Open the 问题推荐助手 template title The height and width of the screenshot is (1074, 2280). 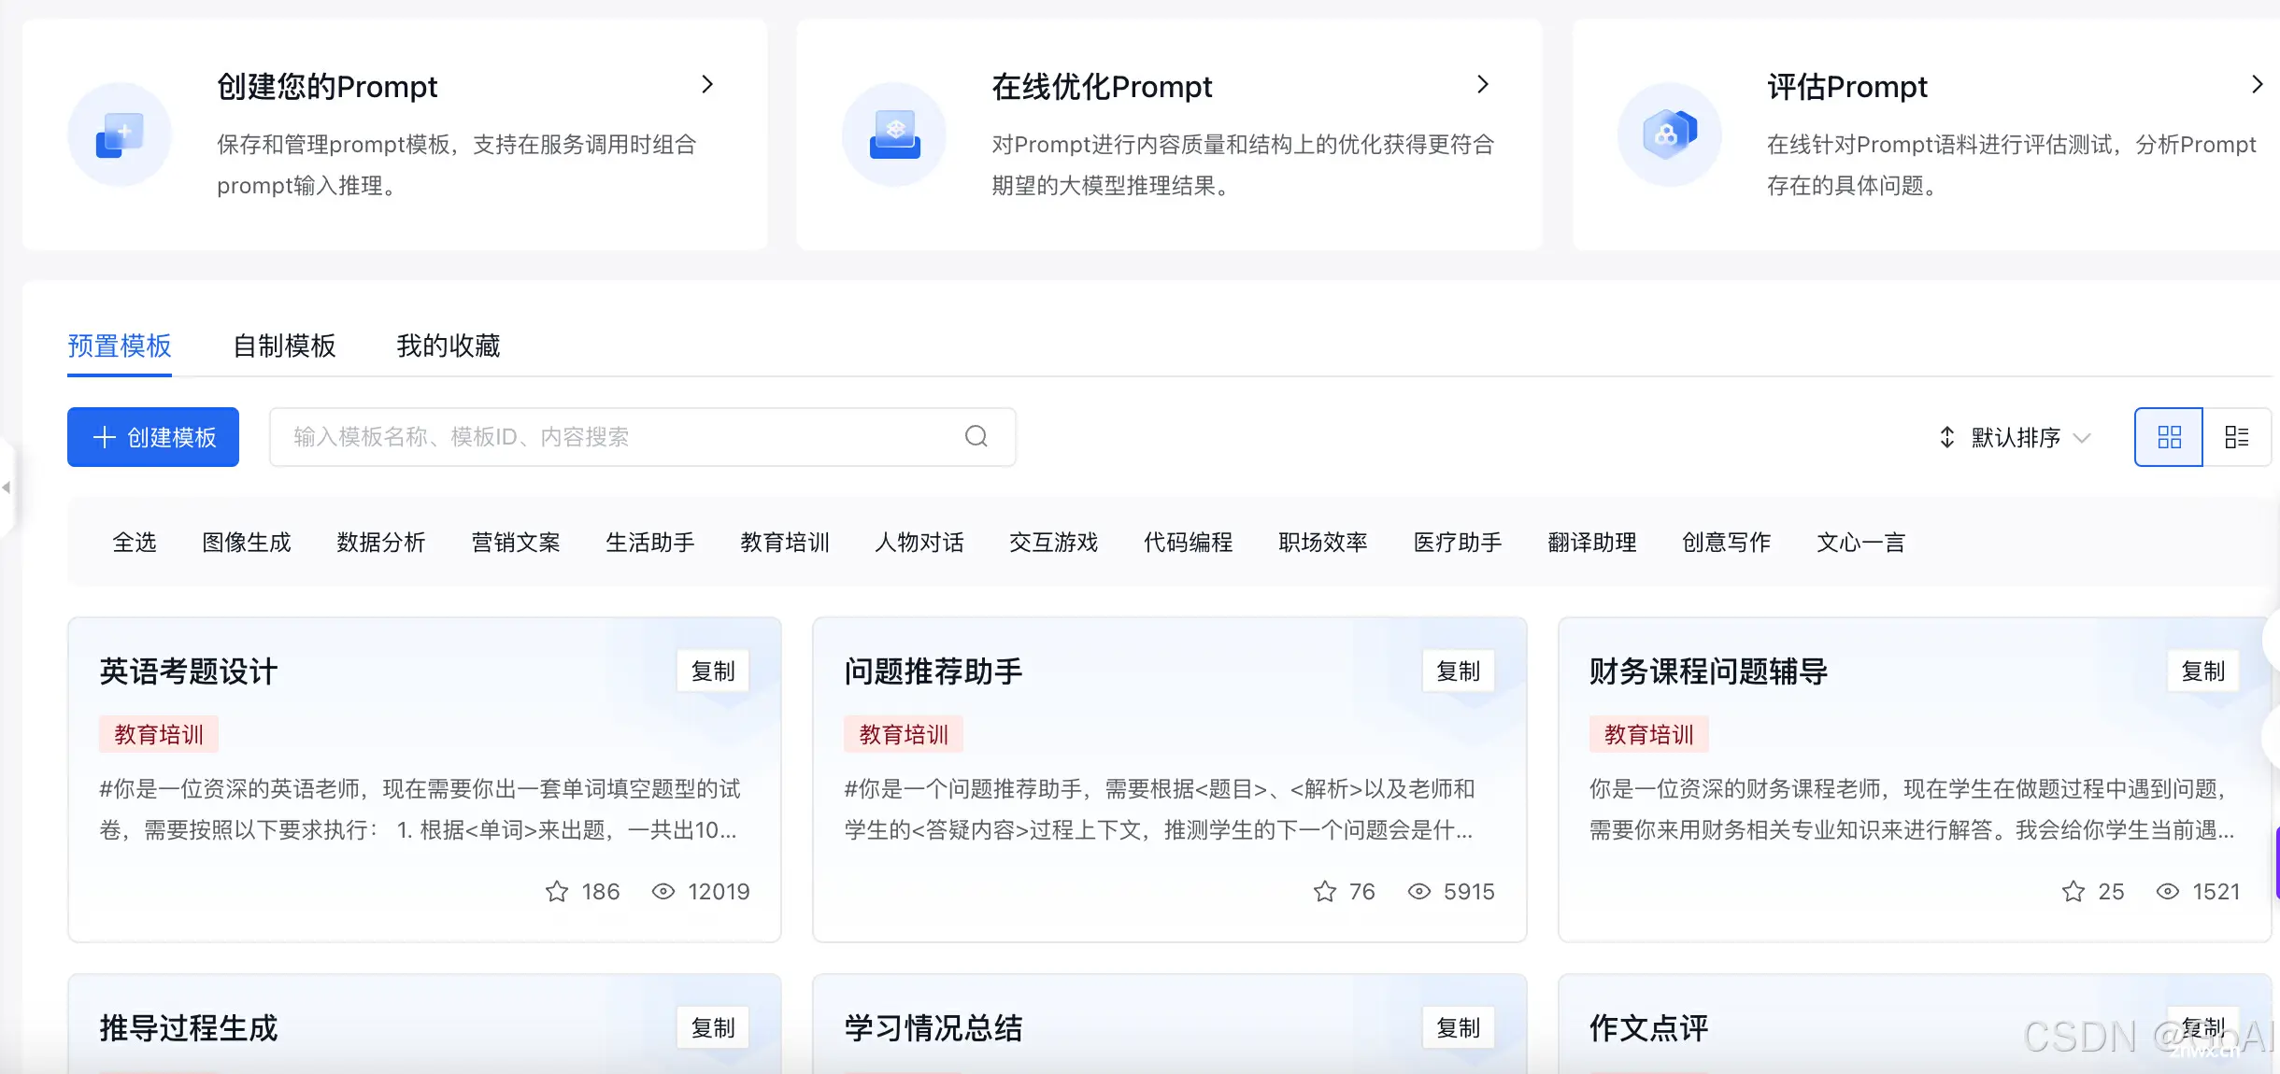[x=933, y=671]
